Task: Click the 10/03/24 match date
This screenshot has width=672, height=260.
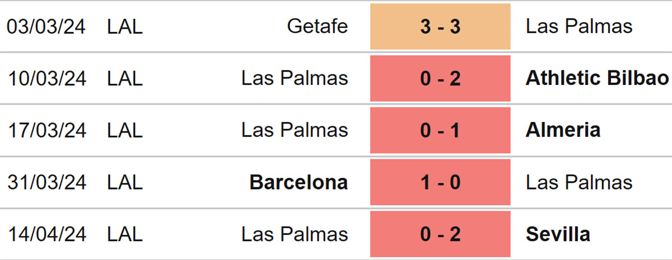Action: tap(46, 78)
